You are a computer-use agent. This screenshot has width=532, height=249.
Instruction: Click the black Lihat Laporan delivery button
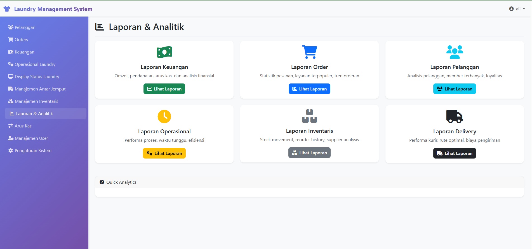tap(455, 153)
